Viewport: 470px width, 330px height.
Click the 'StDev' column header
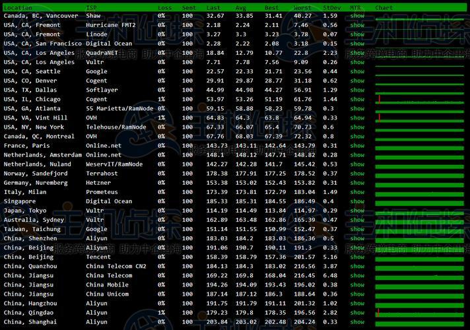click(x=332, y=8)
